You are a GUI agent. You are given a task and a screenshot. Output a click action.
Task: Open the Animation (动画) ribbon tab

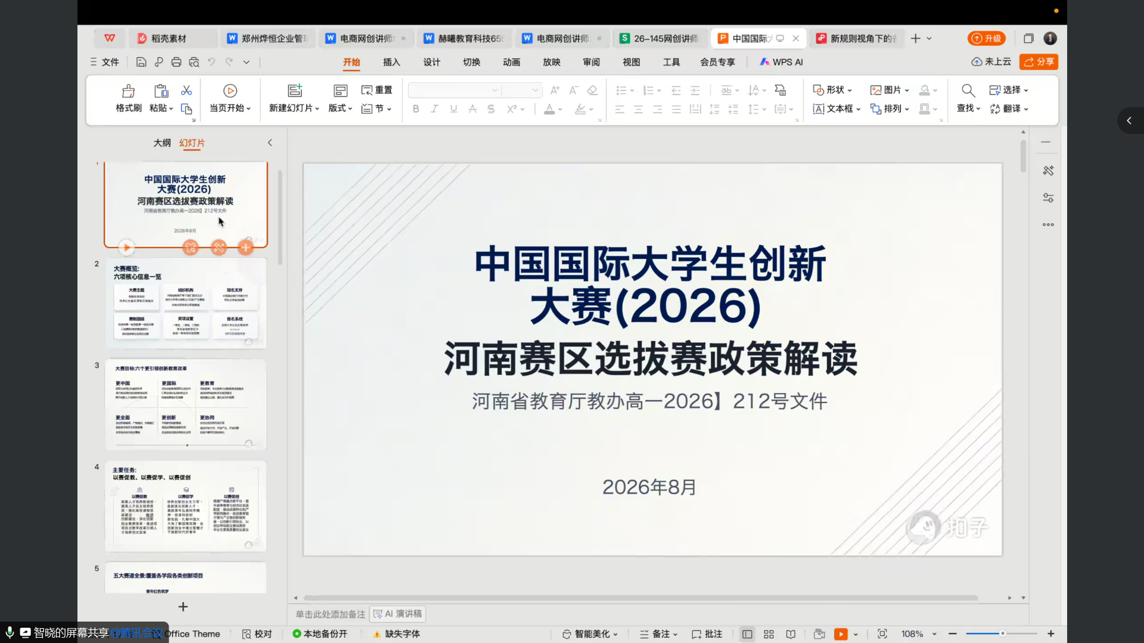pyautogui.click(x=512, y=63)
